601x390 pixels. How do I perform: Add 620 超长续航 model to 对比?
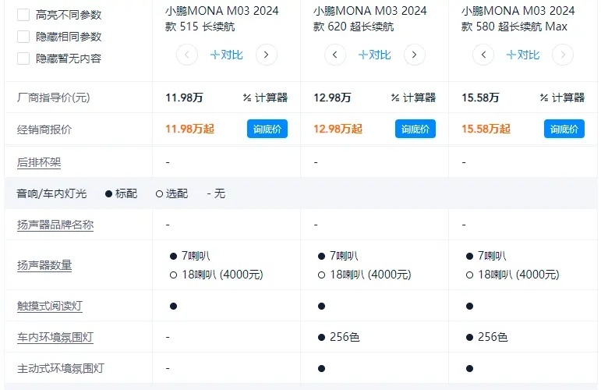(x=374, y=55)
